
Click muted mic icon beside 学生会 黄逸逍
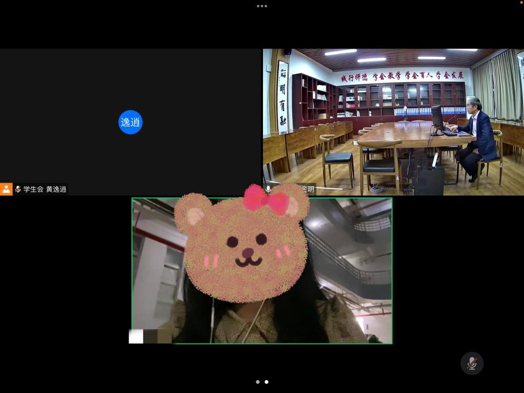click(18, 189)
